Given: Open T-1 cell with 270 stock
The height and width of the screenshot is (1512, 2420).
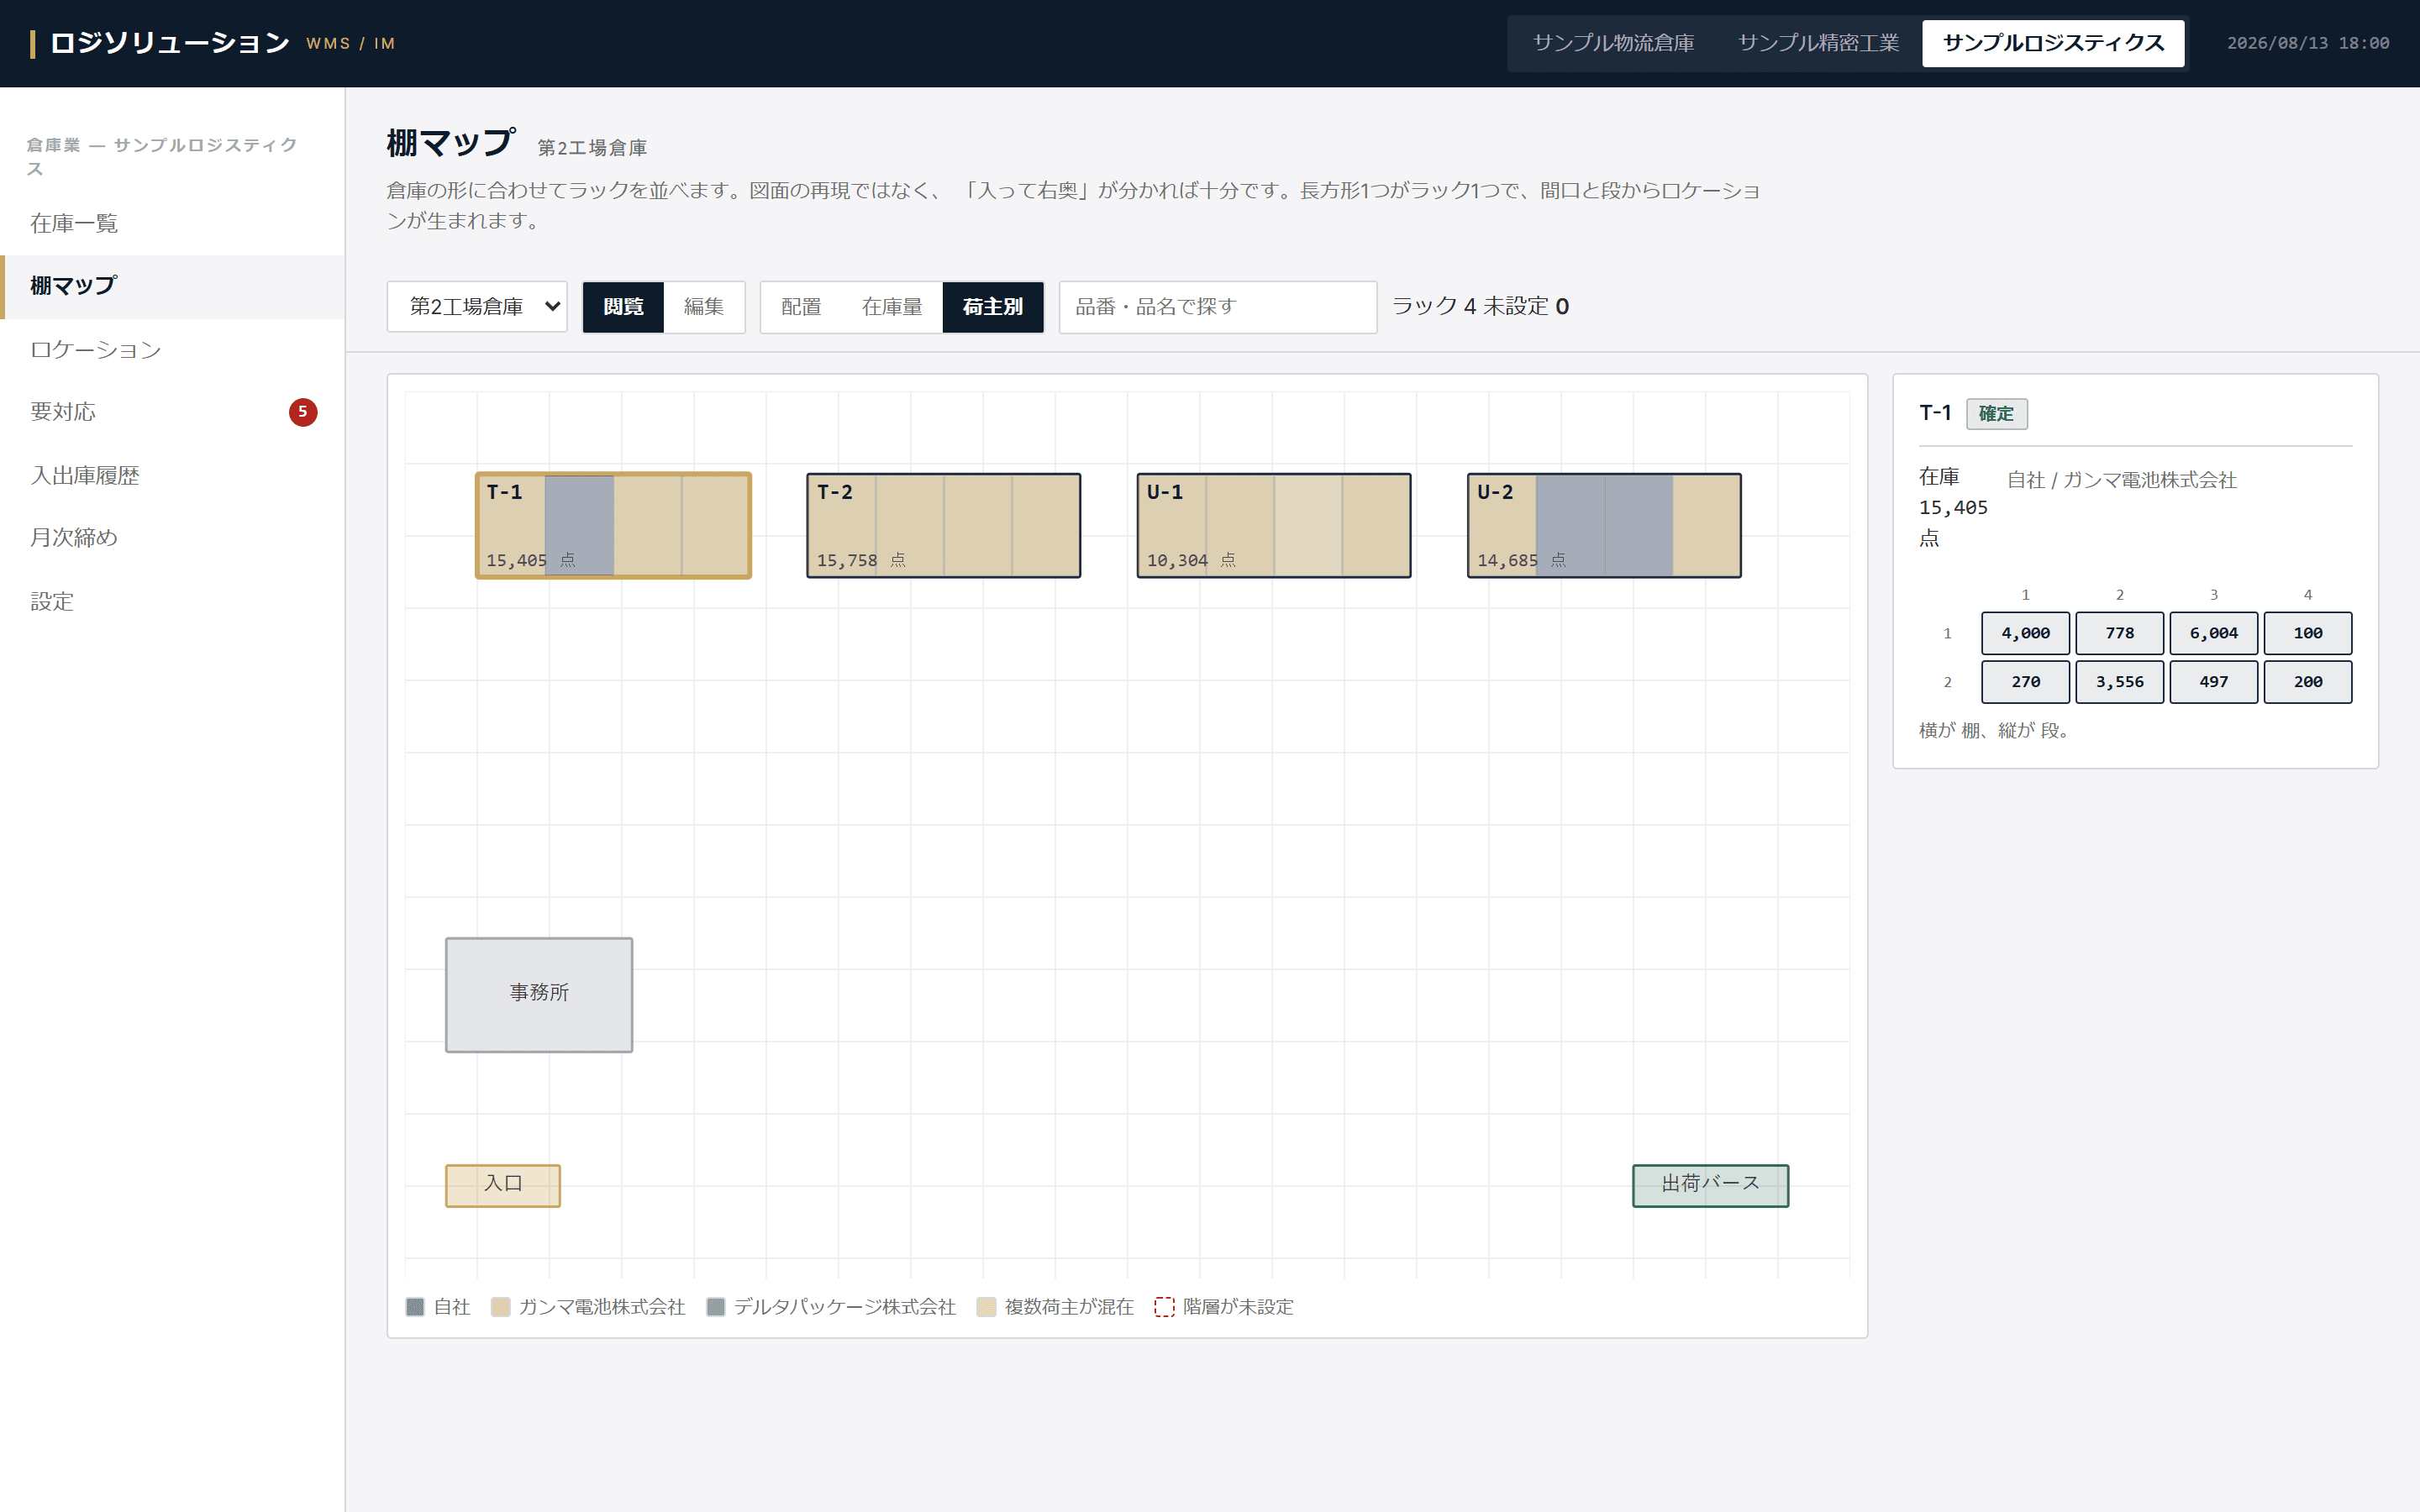Looking at the screenshot, I should [2025, 681].
